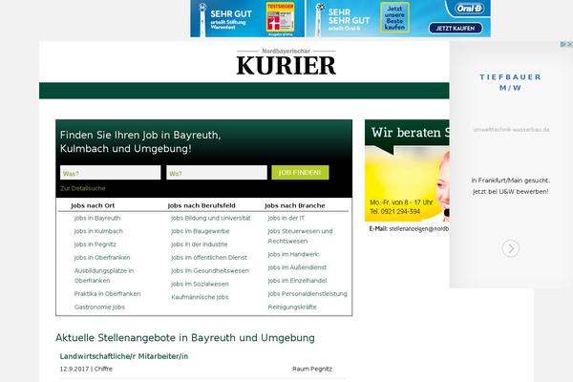The image size is (573, 382).
Task: Open 'Jobs im Handwerk' link
Action: (x=293, y=254)
